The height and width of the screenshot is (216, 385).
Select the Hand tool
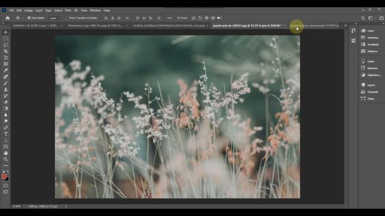(x=5, y=153)
